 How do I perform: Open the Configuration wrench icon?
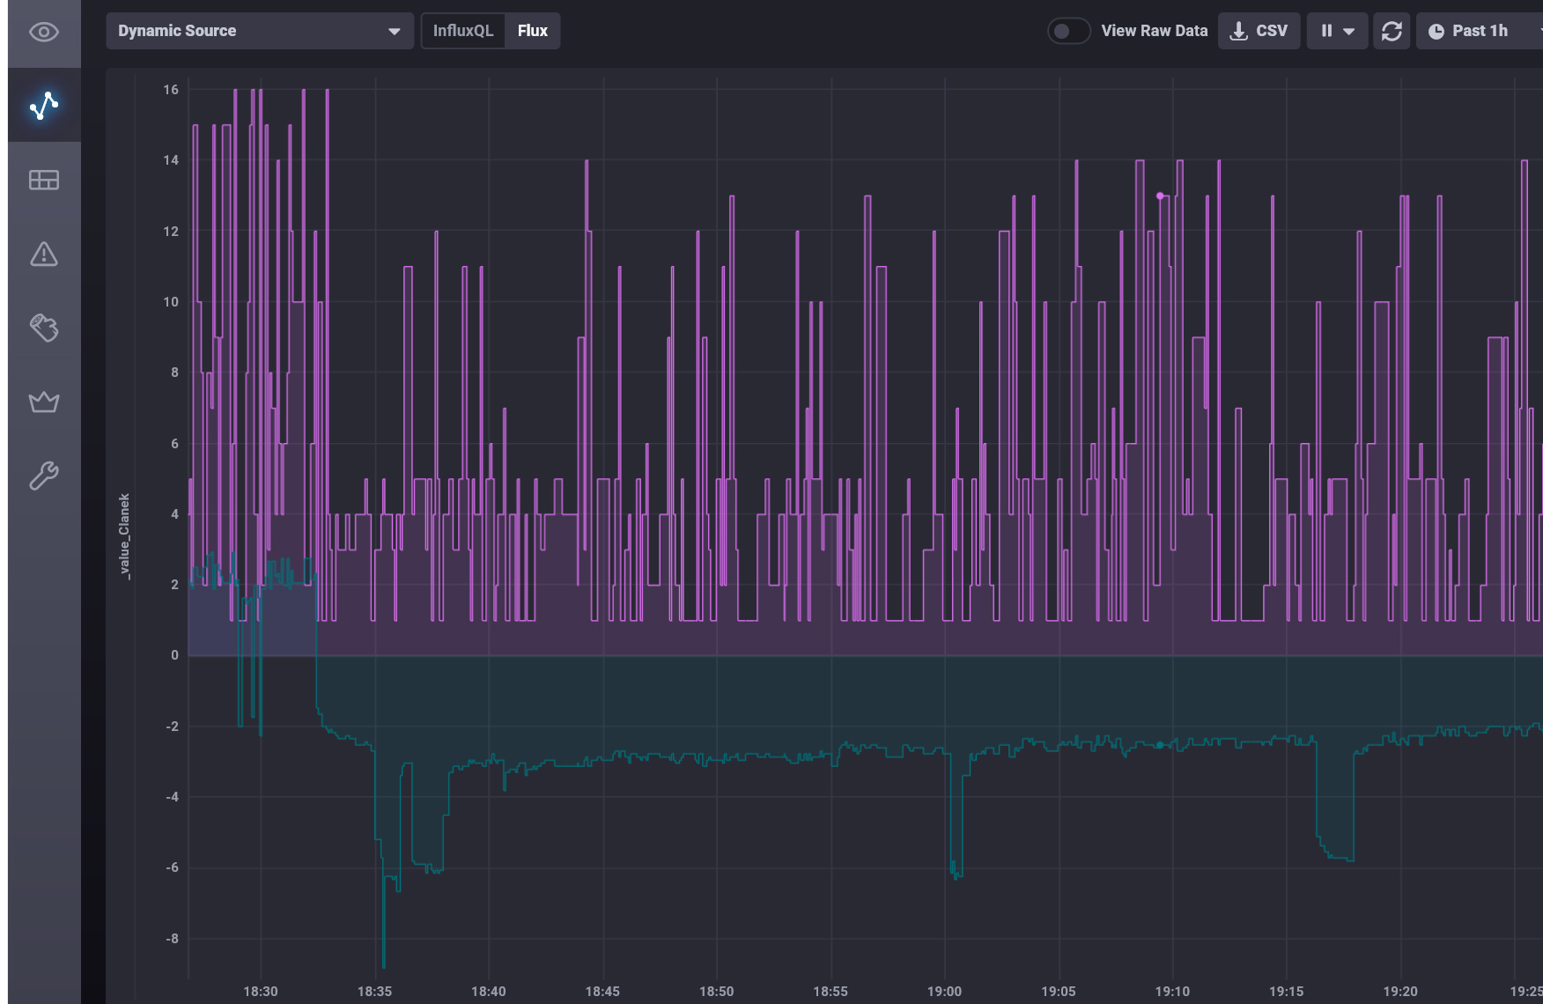[44, 476]
